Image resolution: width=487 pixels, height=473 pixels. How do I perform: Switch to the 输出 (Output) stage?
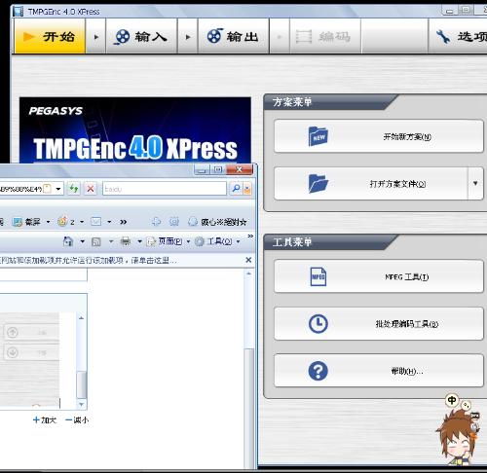click(x=234, y=36)
